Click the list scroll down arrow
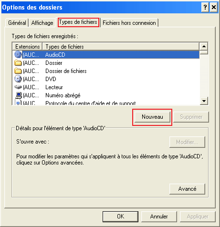This screenshot has height=227, width=220. tap(204, 101)
